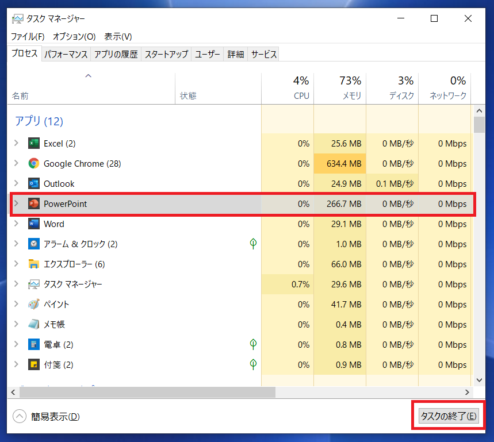Viewport: 494px width, 442px height.
Task: Select the Outlook icon in the list
Action: pyautogui.click(x=34, y=184)
